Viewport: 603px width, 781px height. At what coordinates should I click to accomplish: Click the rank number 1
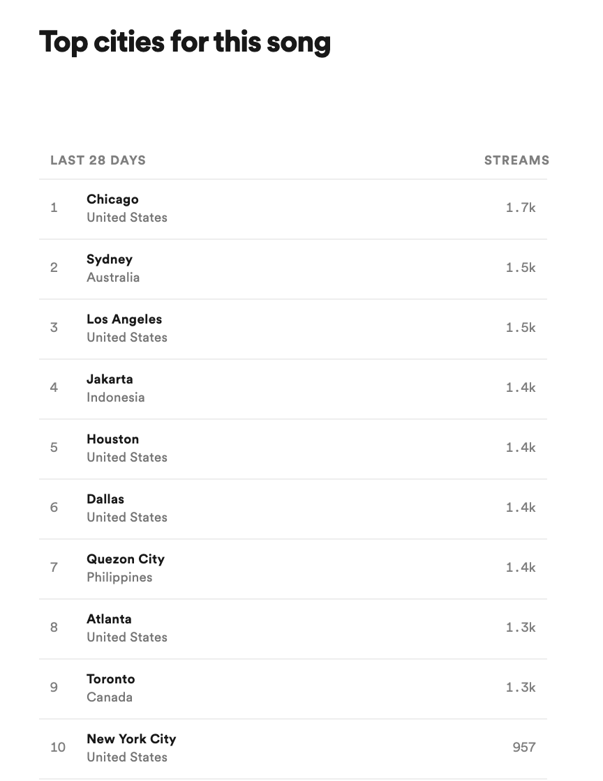(x=54, y=208)
